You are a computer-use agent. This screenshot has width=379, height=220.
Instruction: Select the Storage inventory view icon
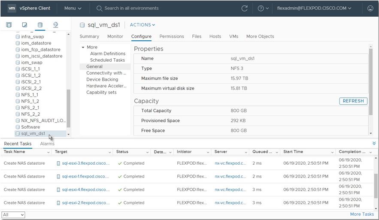[40, 25]
